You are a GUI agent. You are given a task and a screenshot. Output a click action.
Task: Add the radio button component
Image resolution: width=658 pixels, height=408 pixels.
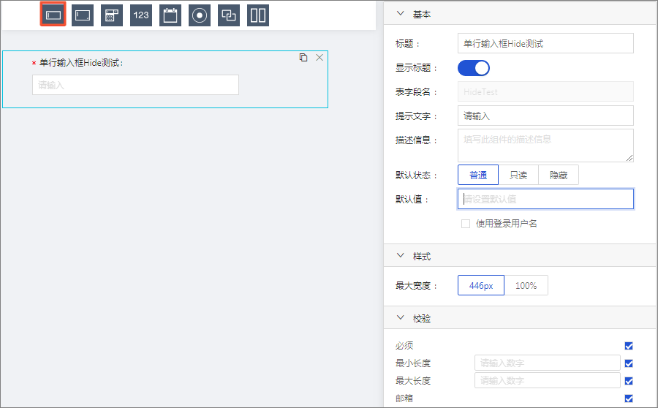click(200, 15)
